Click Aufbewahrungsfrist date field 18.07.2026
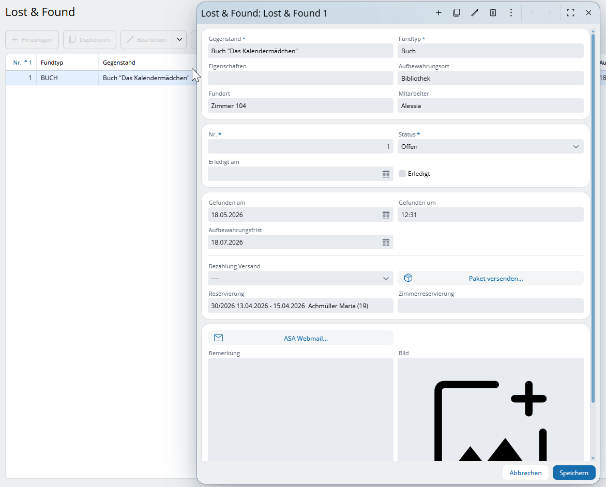The height and width of the screenshot is (487, 606). [300, 242]
